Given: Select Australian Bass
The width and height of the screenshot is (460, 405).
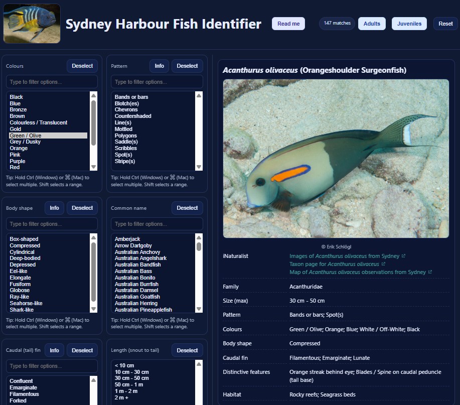Looking at the screenshot, I should [x=154, y=271].
